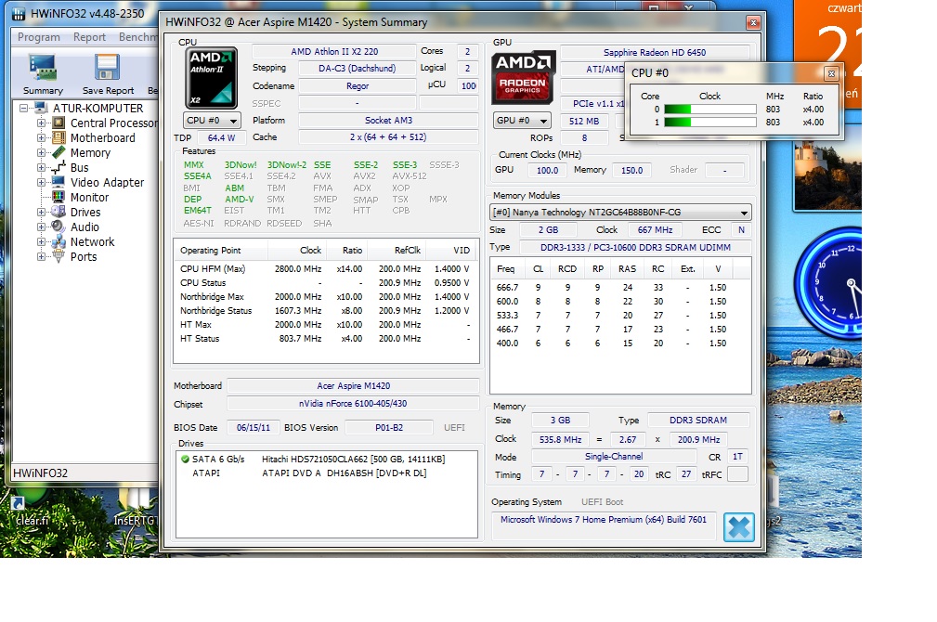This screenshot has height=622, width=937.
Task: Click the AMD Radeon Graphics logo
Action: (523, 78)
